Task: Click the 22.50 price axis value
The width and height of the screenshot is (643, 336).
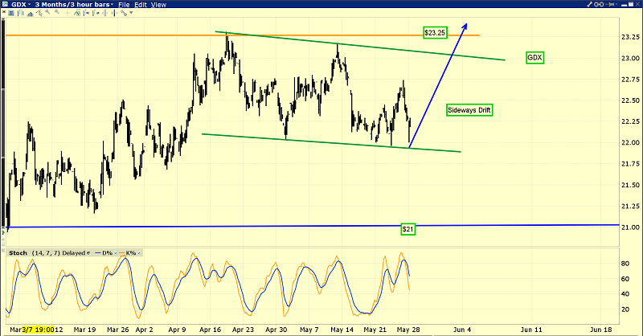Action: 631,100
